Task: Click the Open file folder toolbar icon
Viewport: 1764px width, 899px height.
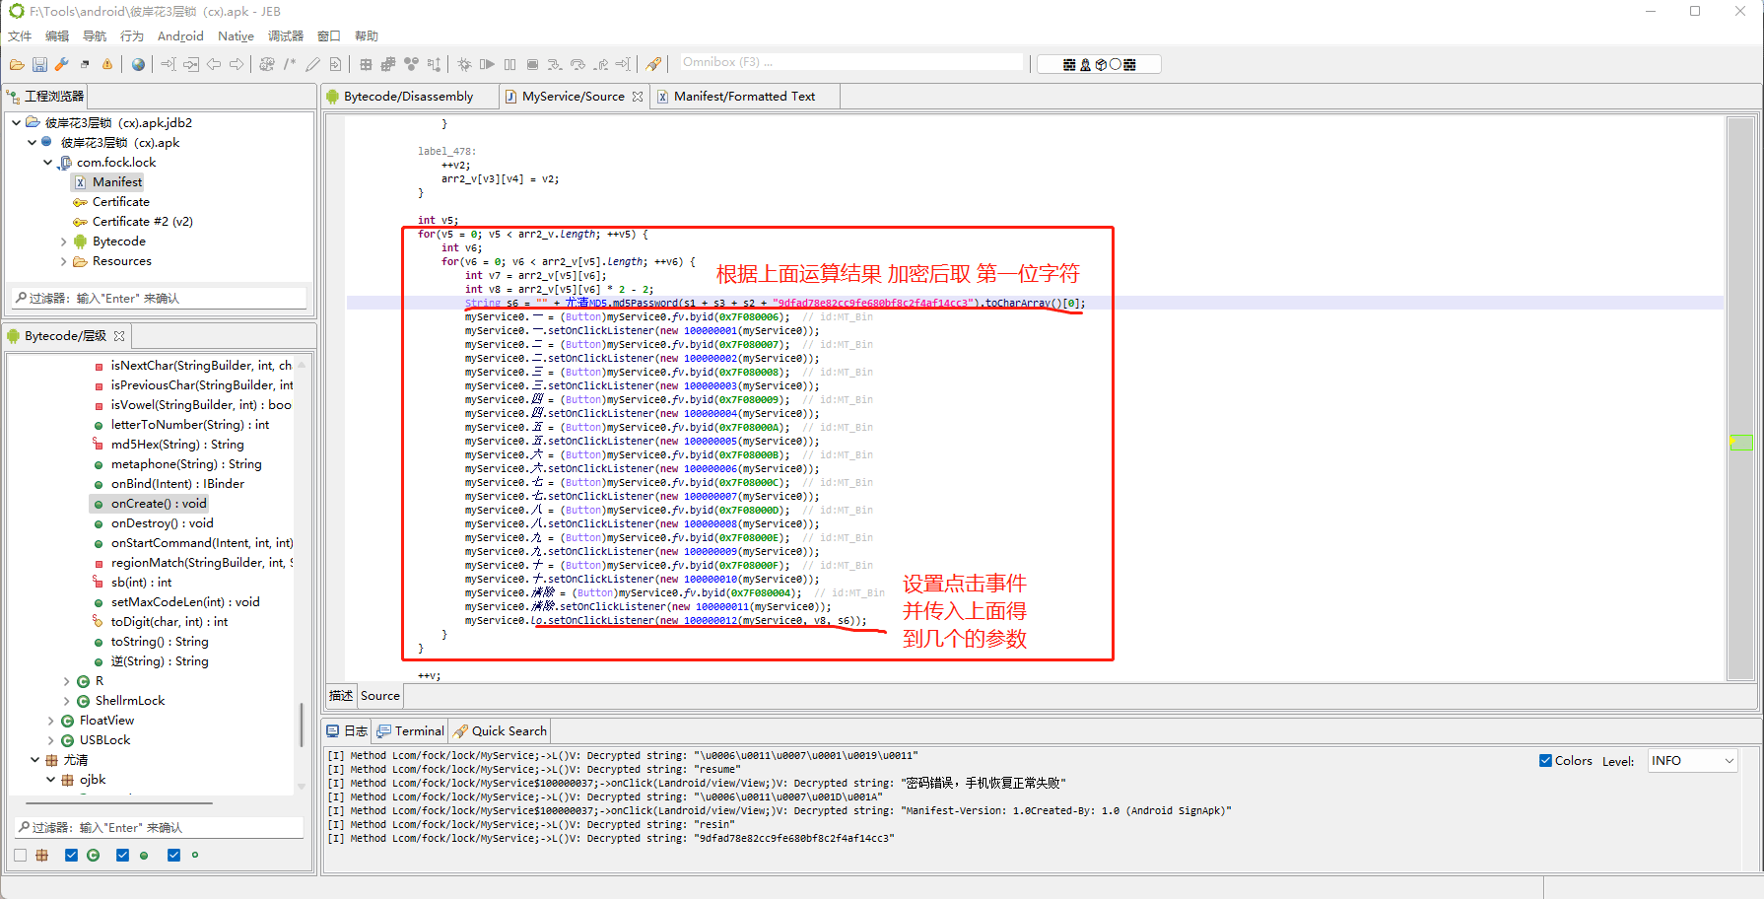Action: coord(17,64)
